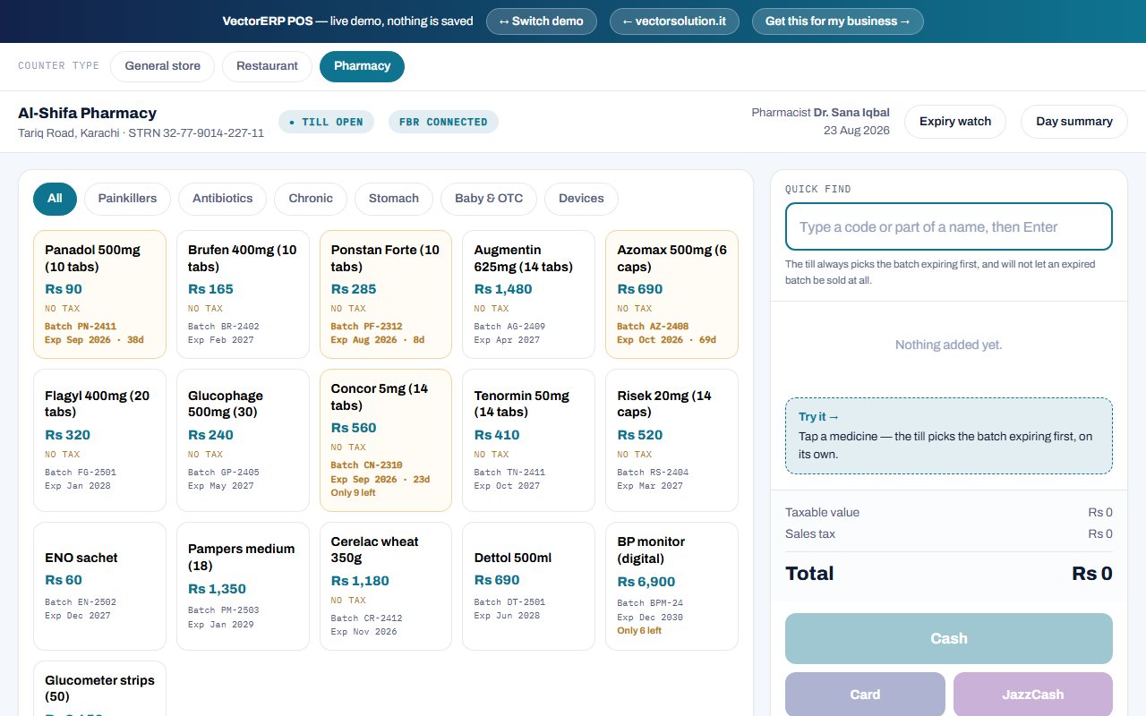Pay with Card
This screenshot has height=716, width=1146.
[865, 695]
